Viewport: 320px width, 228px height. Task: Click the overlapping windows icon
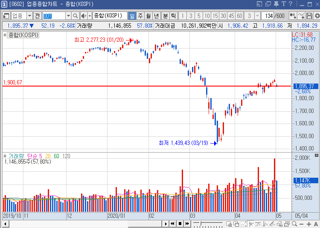tap(236, 224)
